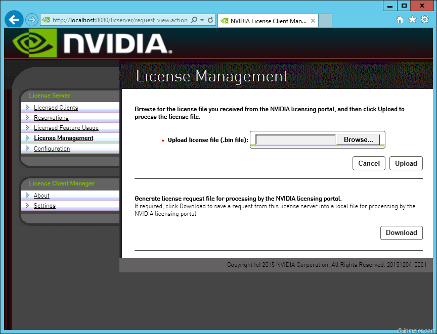
Task: Open a new blank browser tab
Action: point(325,21)
